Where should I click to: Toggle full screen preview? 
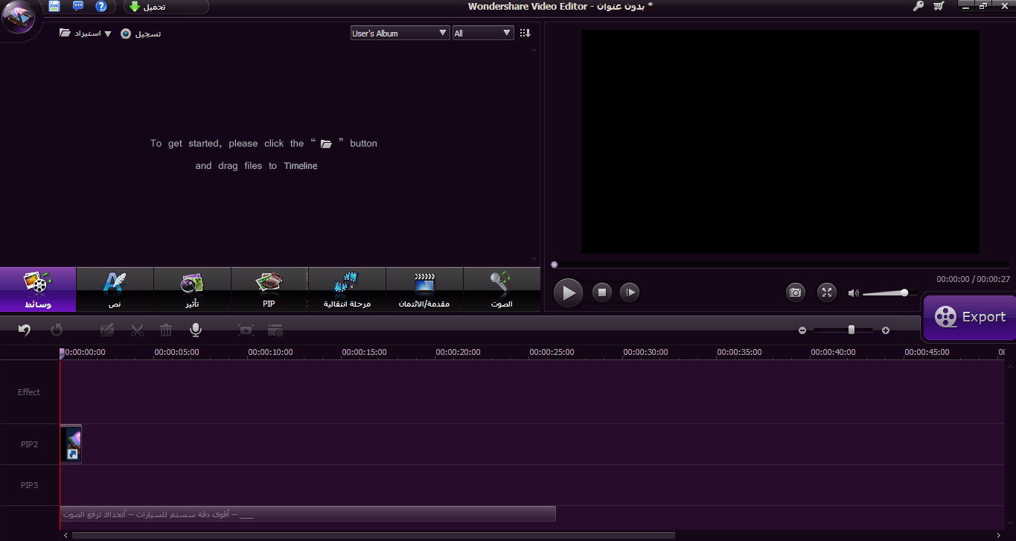pos(827,292)
